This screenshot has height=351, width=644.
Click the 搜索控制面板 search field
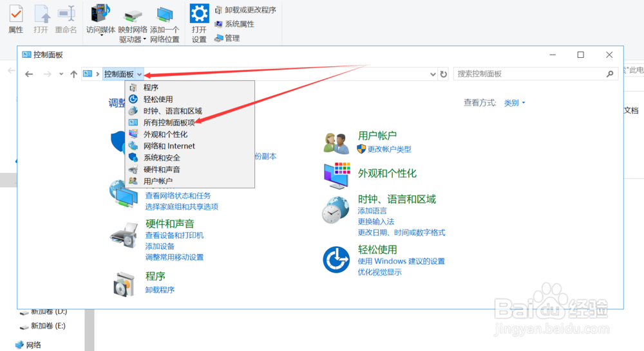click(x=536, y=74)
